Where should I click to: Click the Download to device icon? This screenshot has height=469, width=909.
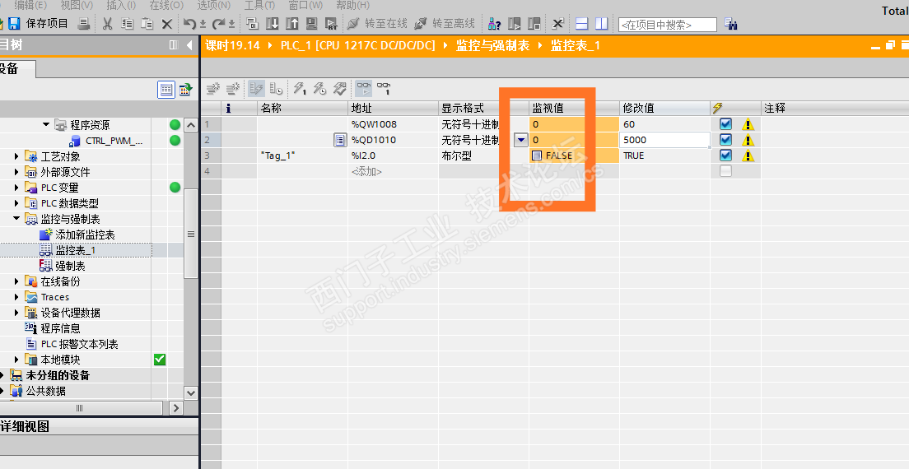pos(272,24)
